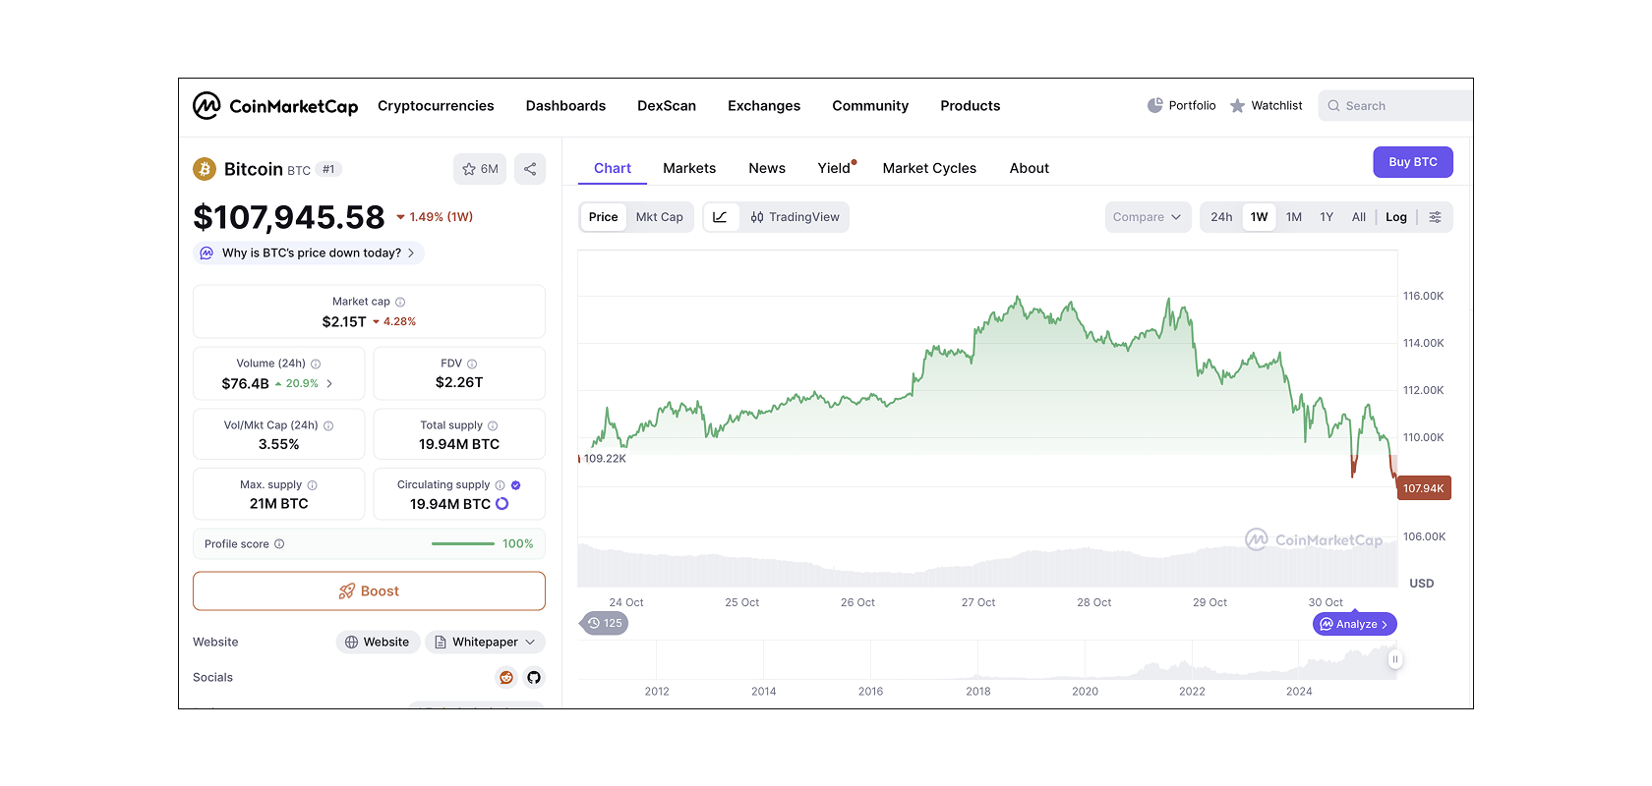This screenshot has height=786, width=1652.
Task: Show Volume (24h) info icon
Action: point(316,364)
